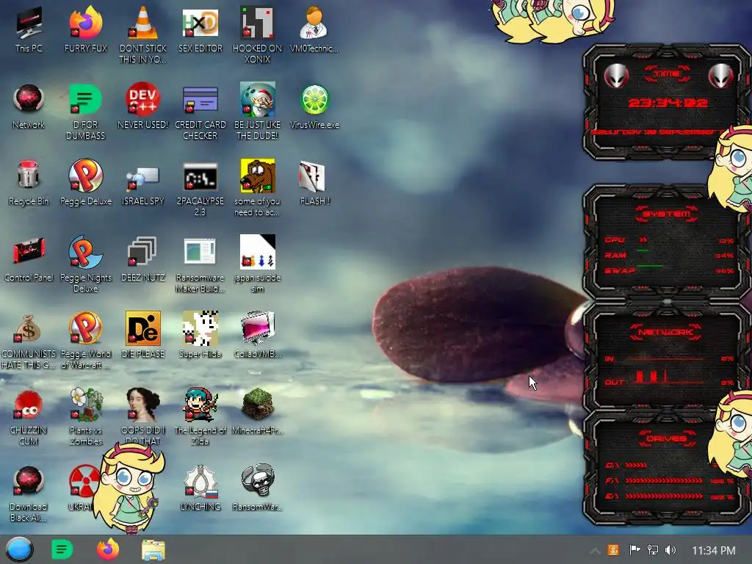Click the F:\ drive usage bar in DRIVES widget

click(x=665, y=480)
